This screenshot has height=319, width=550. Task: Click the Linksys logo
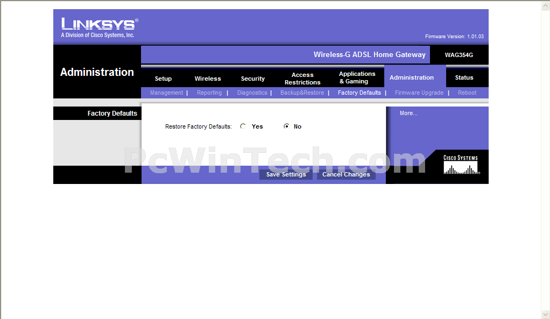[100, 27]
